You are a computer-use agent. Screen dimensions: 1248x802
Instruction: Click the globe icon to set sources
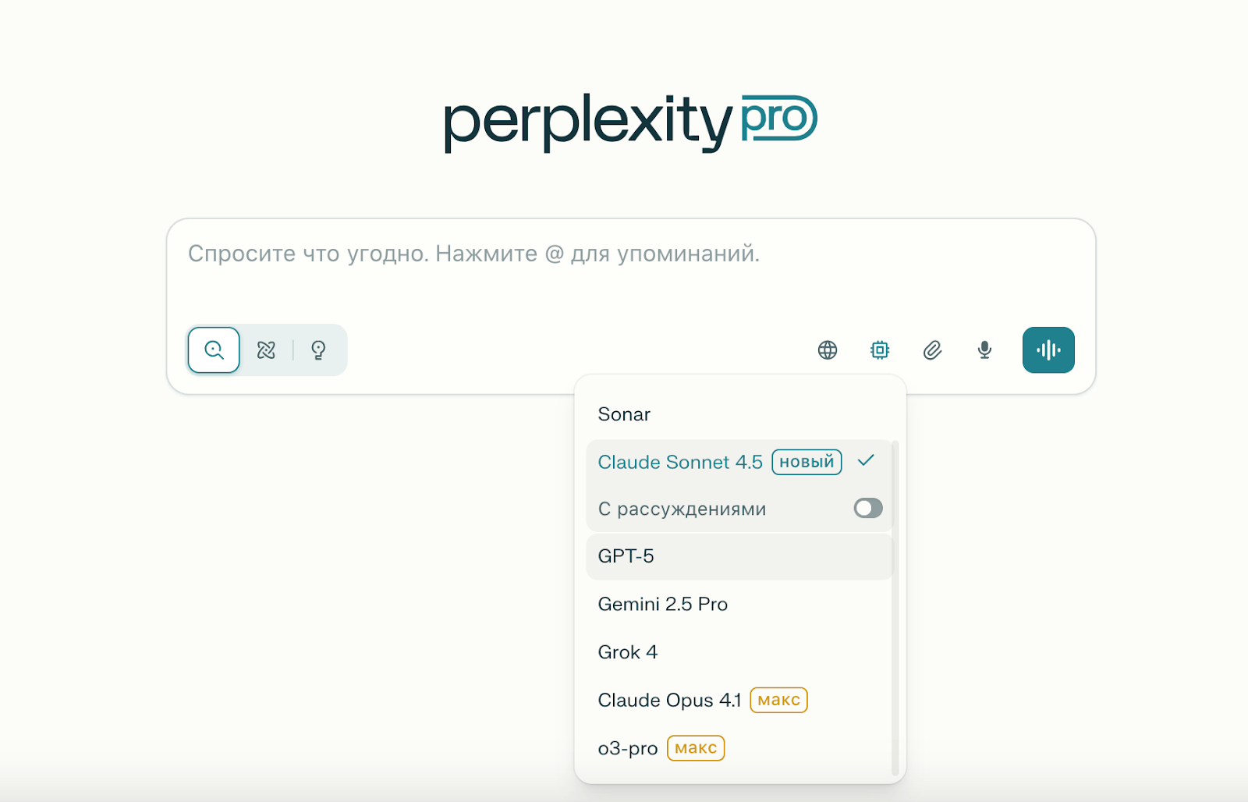pyautogui.click(x=828, y=350)
